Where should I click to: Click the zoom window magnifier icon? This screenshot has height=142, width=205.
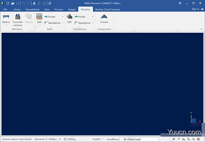point(183,139)
